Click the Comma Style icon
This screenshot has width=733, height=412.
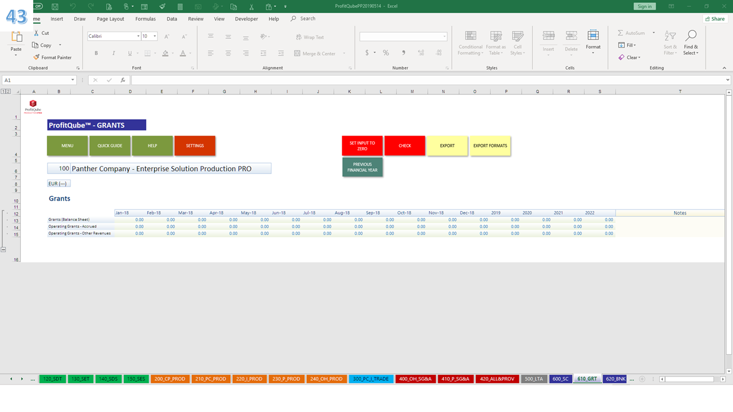click(x=404, y=53)
